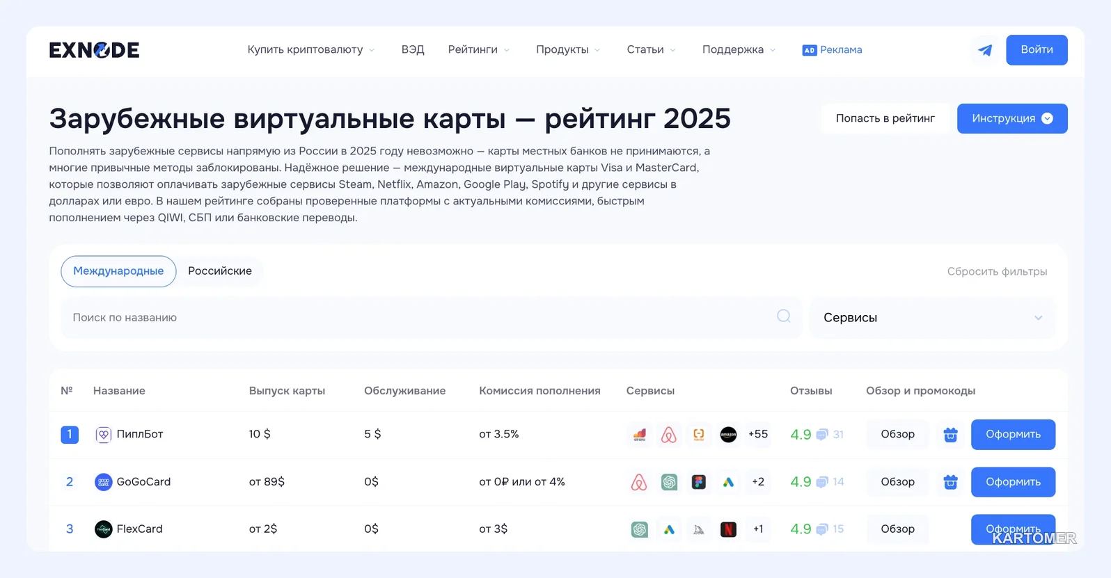The width and height of the screenshot is (1111, 578).
Task: Click Попасть в рейтинг button
Action: click(885, 118)
